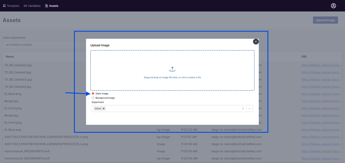
Task: Select the Background Image radio option
Action: [93, 98]
